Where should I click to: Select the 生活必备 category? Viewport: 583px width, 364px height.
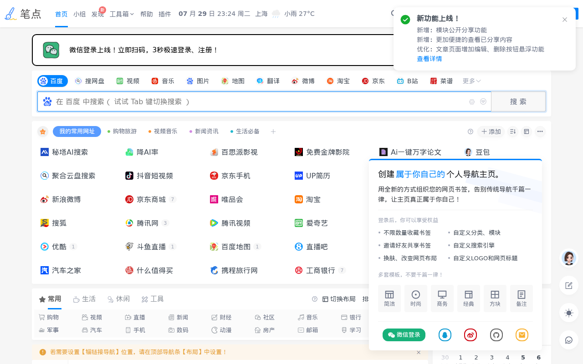(x=245, y=131)
